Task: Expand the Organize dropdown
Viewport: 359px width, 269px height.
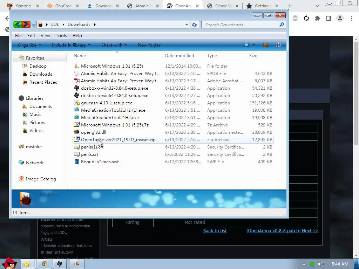Action: pyautogui.click(x=29, y=45)
